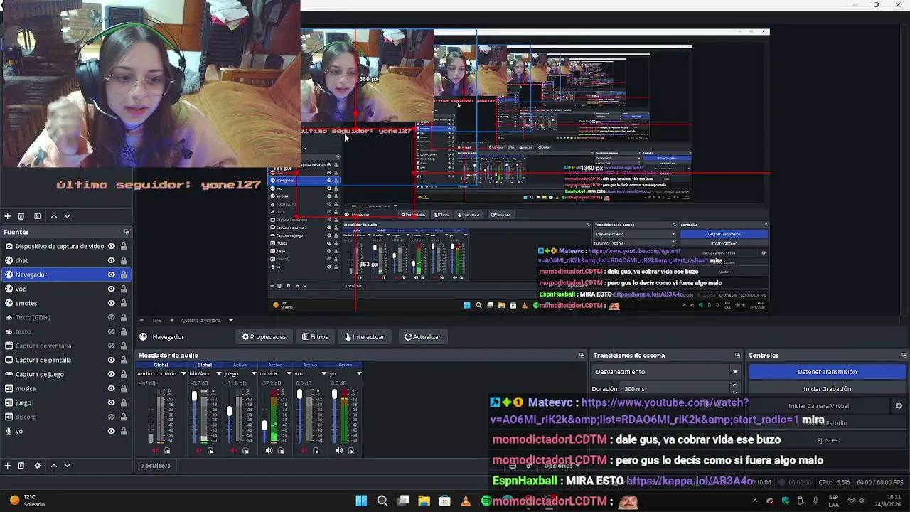Click the Duración 300 ms field

click(675, 389)
